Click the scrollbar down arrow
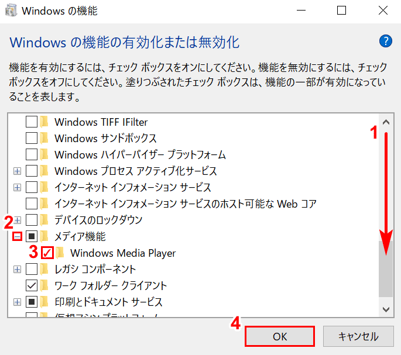Viewport: 401px width, 355px height. [386, 309]
